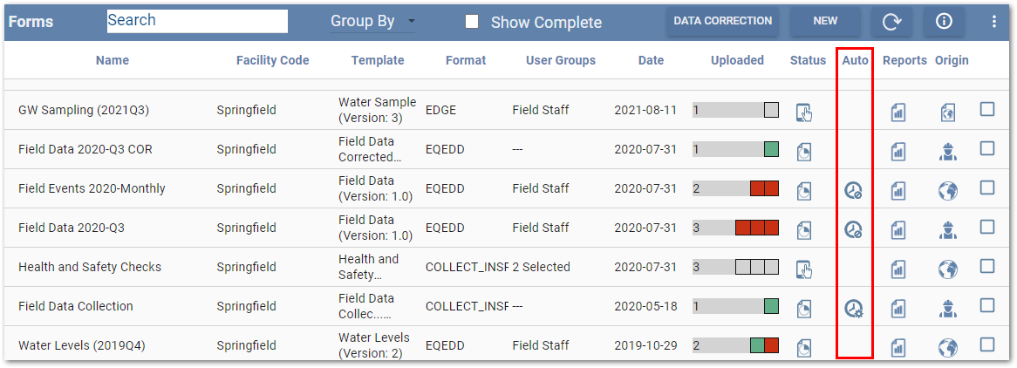The image size is (1017, 368).
Task: Click auto schedule icon for Field Data 2020-Q3
Action: (x=853, y=229)
